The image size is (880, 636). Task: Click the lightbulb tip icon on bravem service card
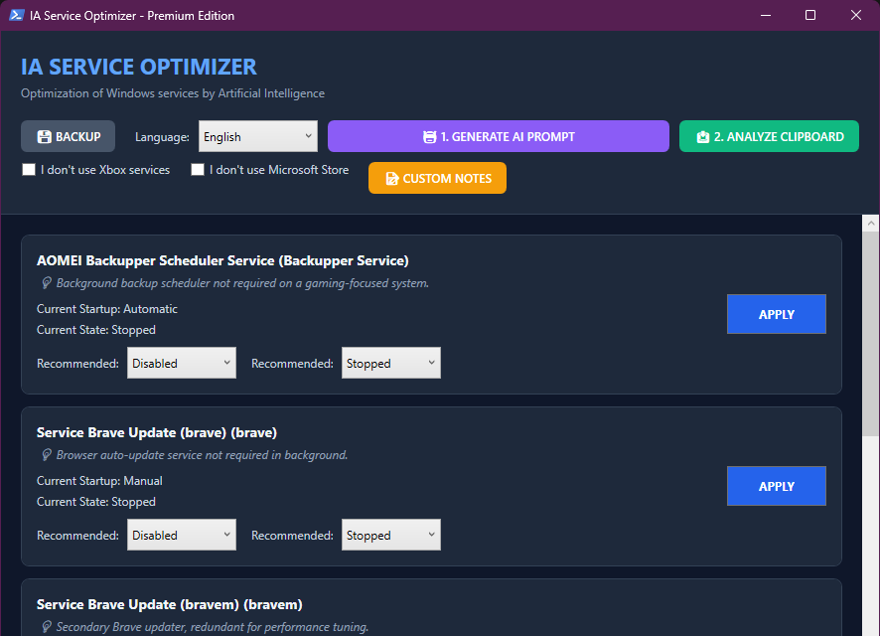pyautogui.click(x=47, y=627)
